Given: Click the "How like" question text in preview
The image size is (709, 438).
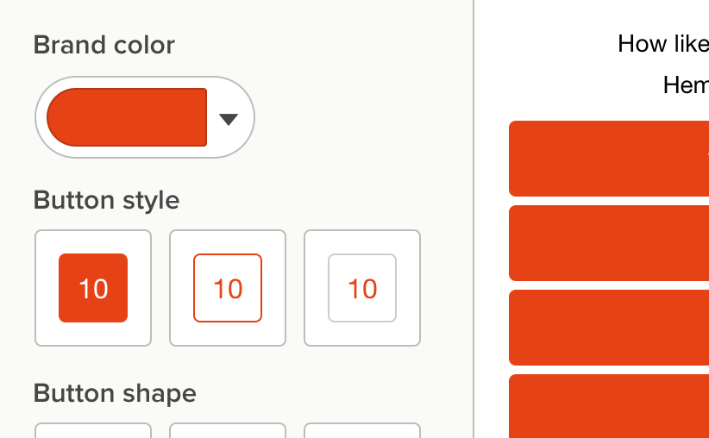Looking at the screenshot, I should 662,43.
